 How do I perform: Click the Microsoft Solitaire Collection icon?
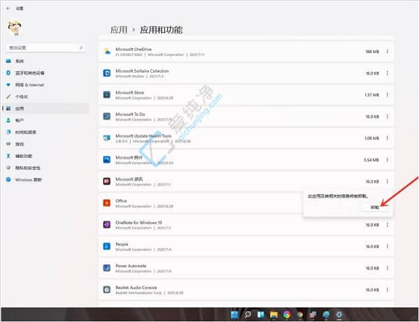click(107, 73)
